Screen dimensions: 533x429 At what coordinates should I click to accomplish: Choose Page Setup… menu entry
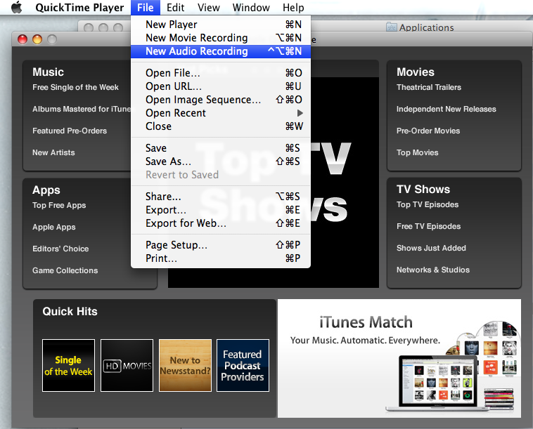point(221,245)
